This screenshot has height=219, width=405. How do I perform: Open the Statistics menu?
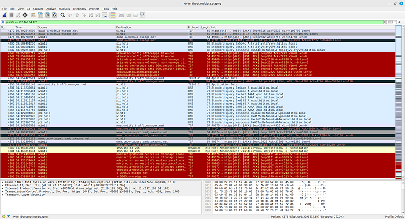[x=64, y=9]
